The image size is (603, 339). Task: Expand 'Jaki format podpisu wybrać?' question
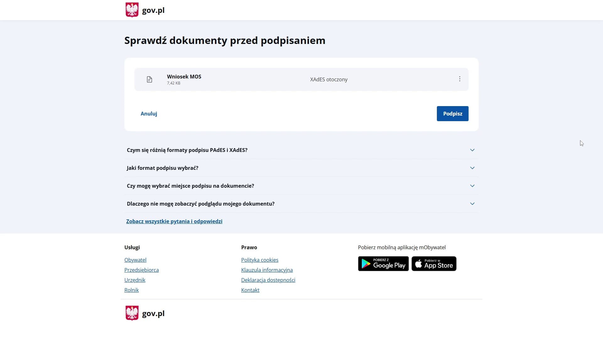tap(301, 168)
